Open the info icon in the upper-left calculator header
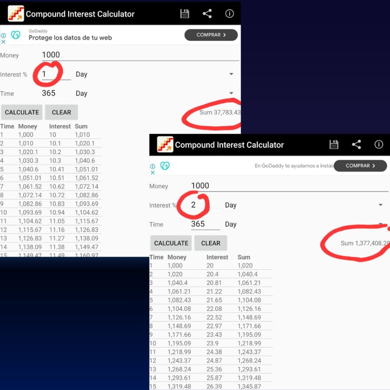Image resolution: width=390 pixels, height=390 pixels. (229, 14)
